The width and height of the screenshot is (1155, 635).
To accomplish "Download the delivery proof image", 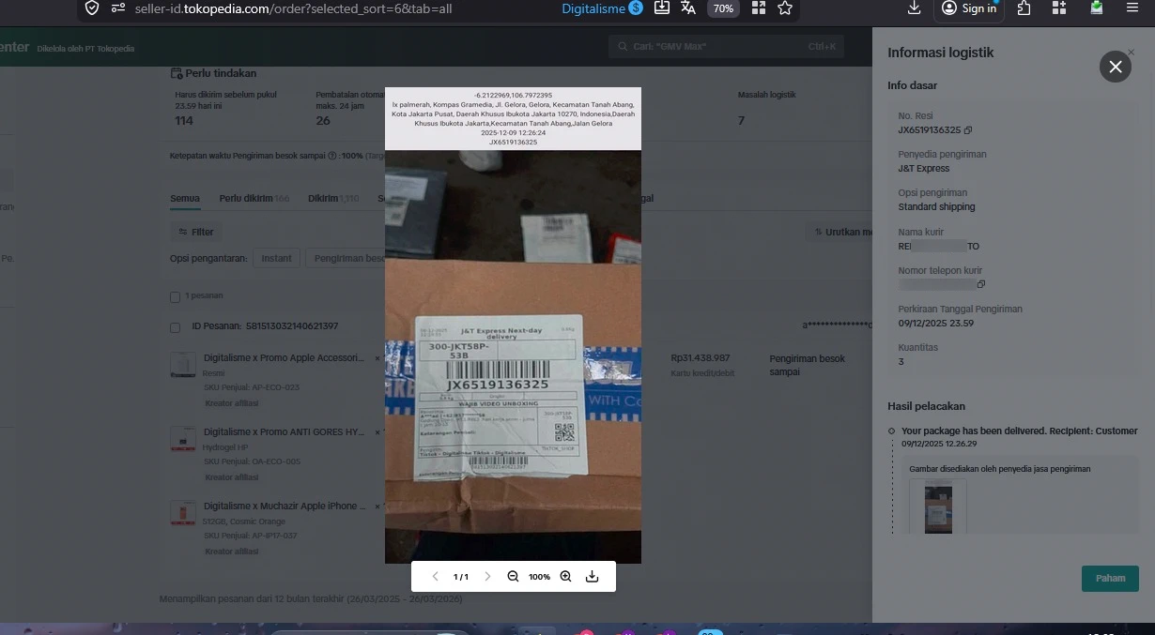I will click(x=592, y=577).
